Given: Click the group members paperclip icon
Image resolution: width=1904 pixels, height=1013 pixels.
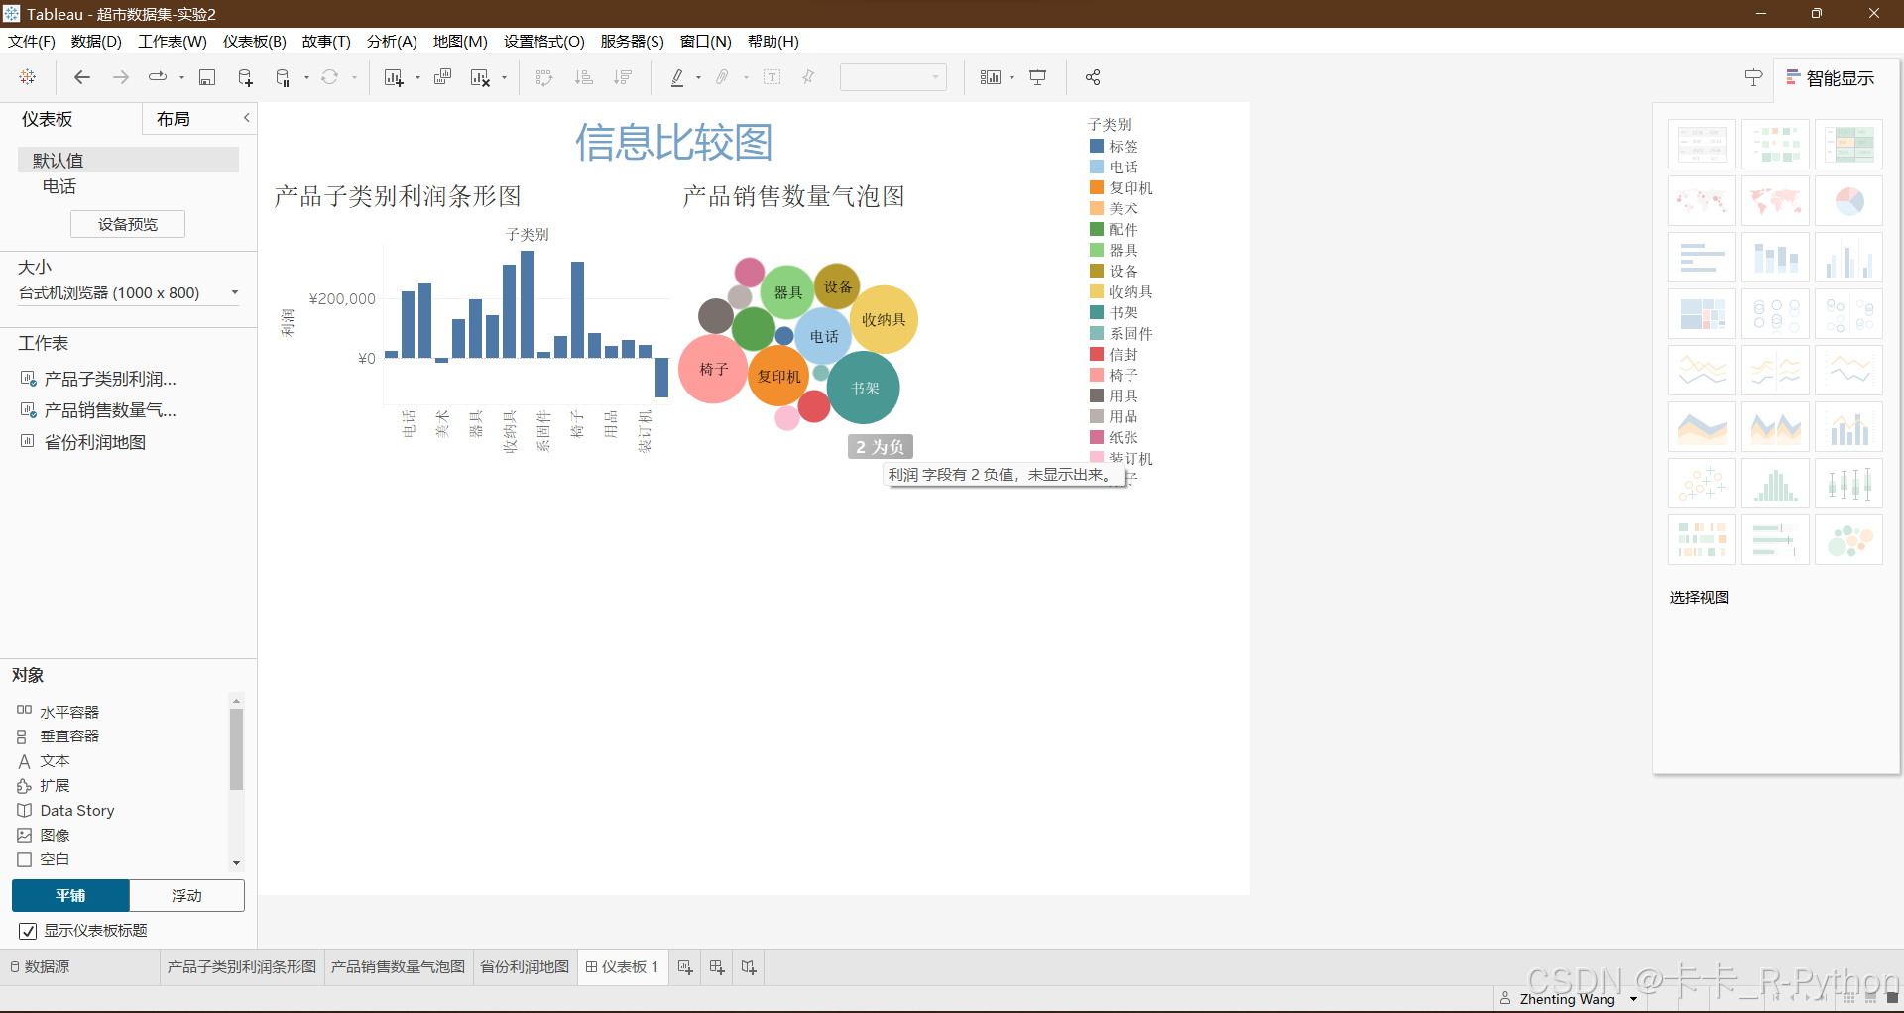Looking at the screenshot, I should click(723, 77).
